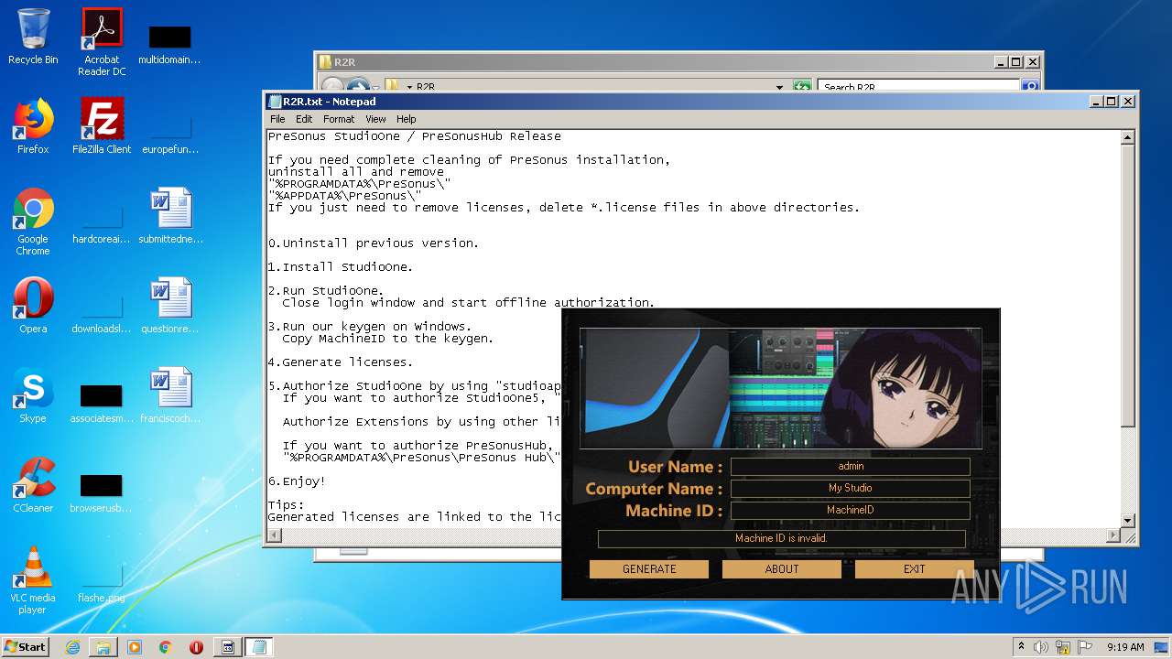Select the questionre Word document icon
This screenshot has width=1172, height=659.
click(x=170, y=306)
